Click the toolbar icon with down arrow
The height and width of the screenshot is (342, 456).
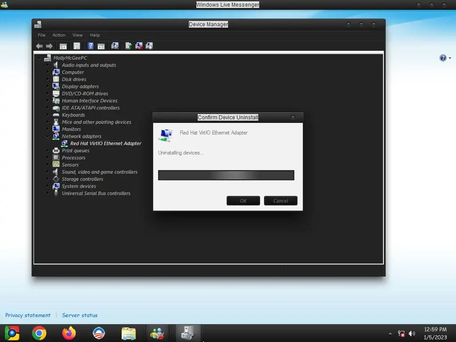149,46
